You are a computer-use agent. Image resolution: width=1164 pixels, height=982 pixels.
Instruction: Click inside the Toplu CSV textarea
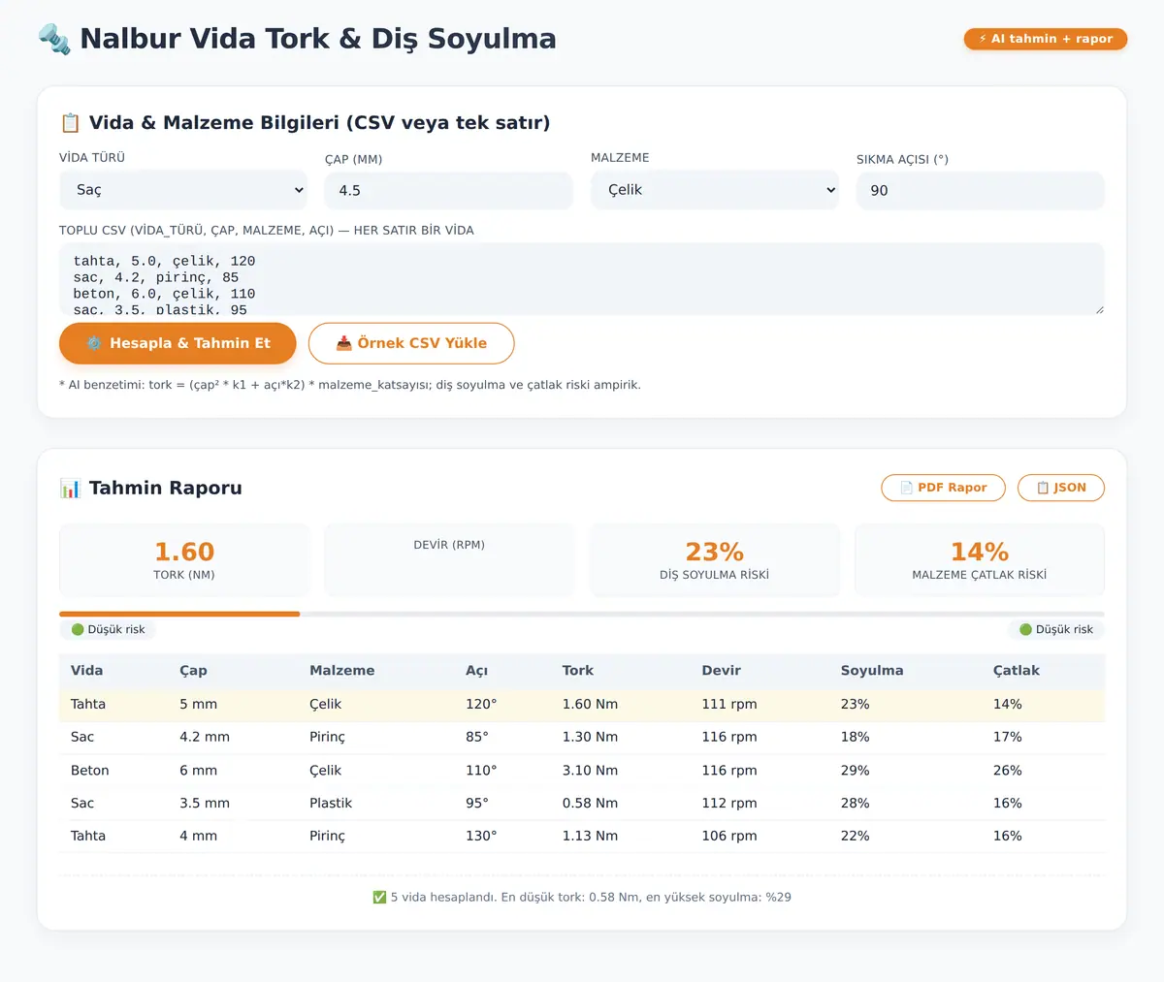click(582, 279)
